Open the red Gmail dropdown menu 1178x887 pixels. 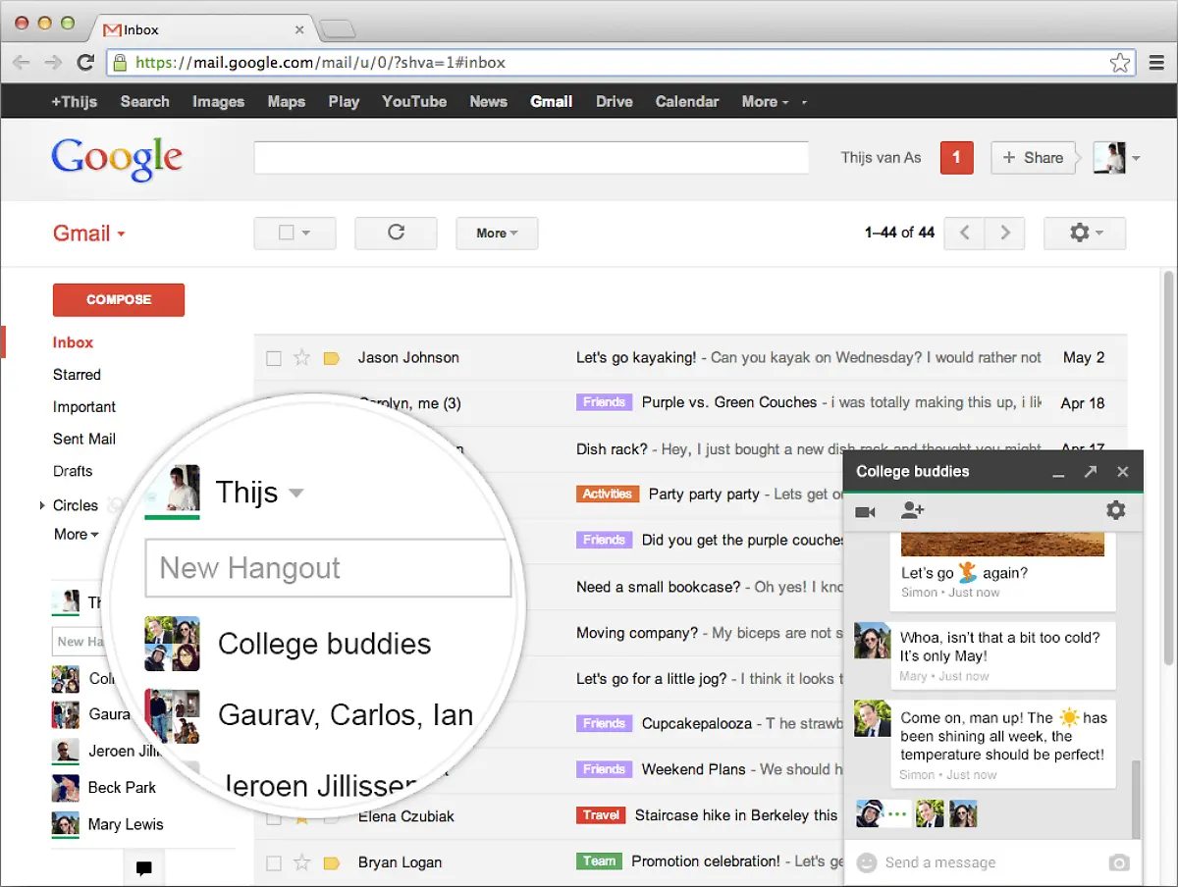pyautogui.click(x=88, y=234)
